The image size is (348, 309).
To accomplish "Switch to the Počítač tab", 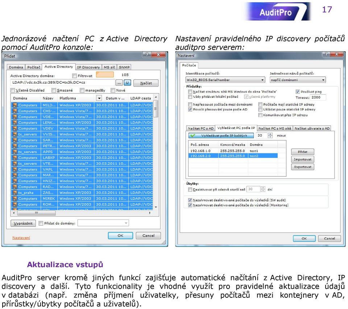I will 34,67.
